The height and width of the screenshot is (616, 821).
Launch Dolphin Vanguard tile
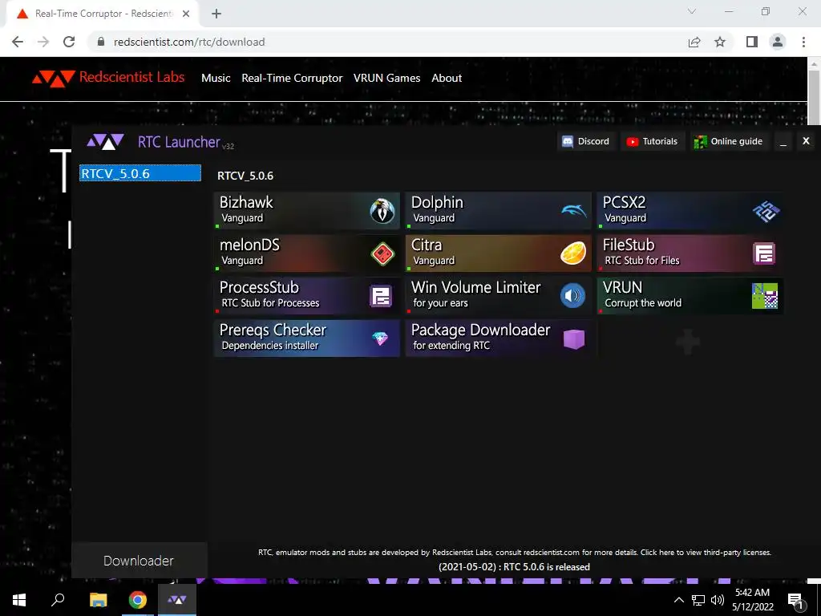coord(499,211)
